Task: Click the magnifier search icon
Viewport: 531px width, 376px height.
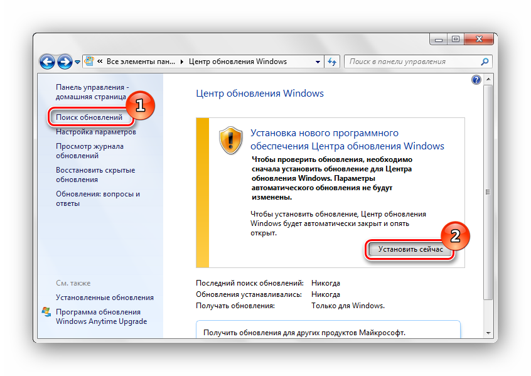Action: (x=485, y=62)
